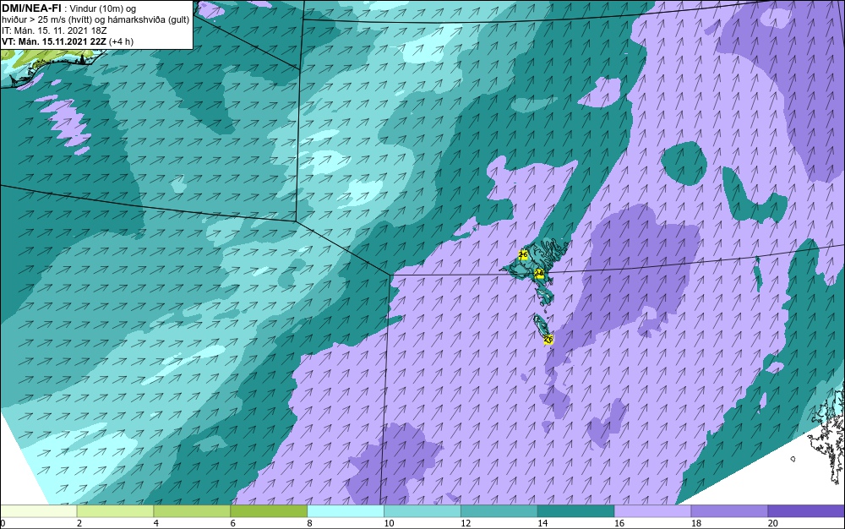Click the legend tick label '12'
The image size is (845, 529).
click(466, 523)
